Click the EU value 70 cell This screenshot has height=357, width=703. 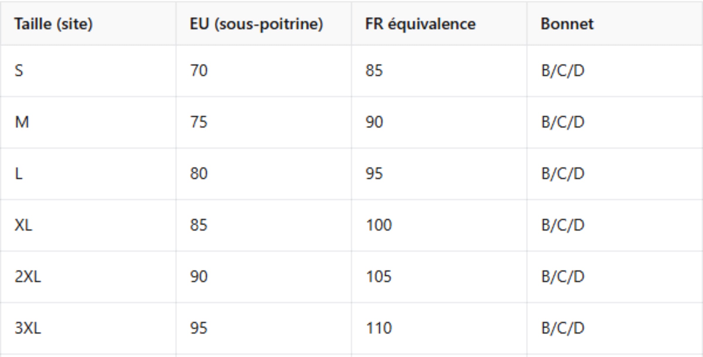[263, 71]
